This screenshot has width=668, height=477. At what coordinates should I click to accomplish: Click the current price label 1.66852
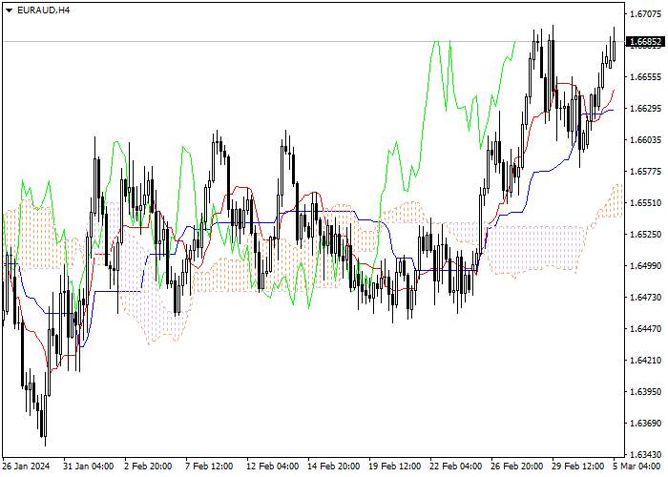pos(646,42)
